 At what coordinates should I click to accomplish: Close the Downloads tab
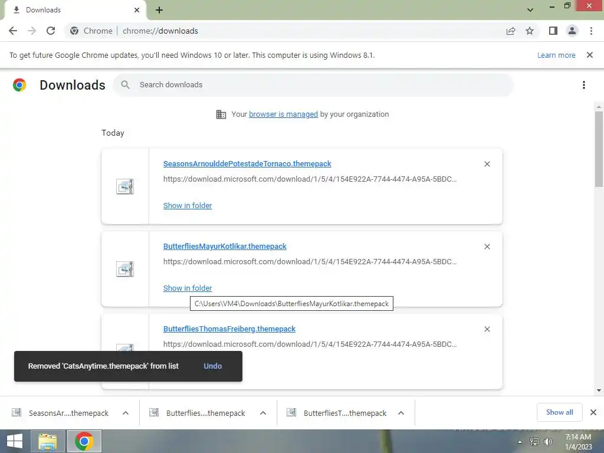coord(137,10)
